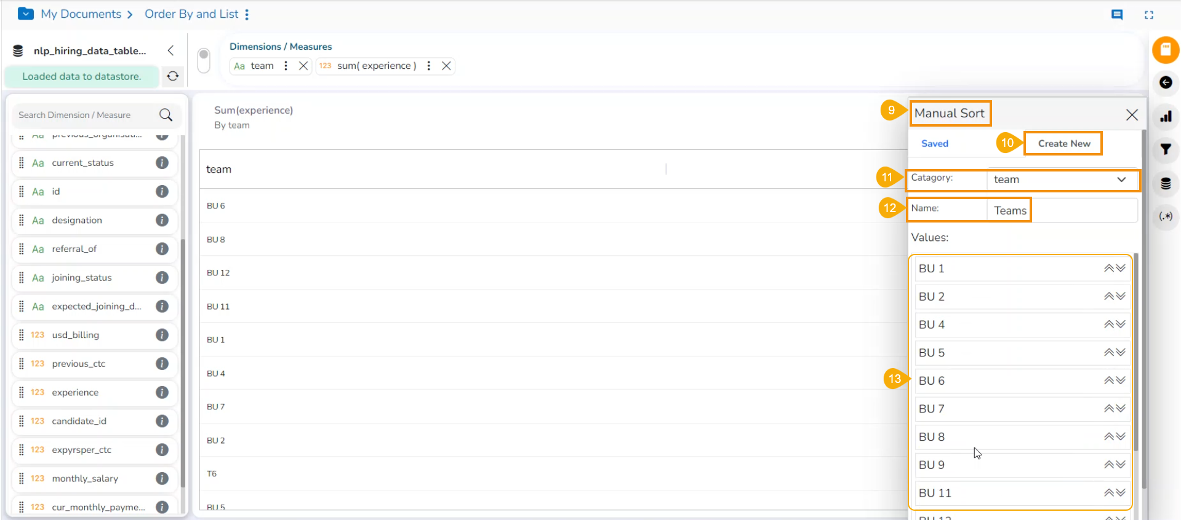Open options for the team dimension chip
Viewport: 1181px width, 520px height.
[286, 66]
